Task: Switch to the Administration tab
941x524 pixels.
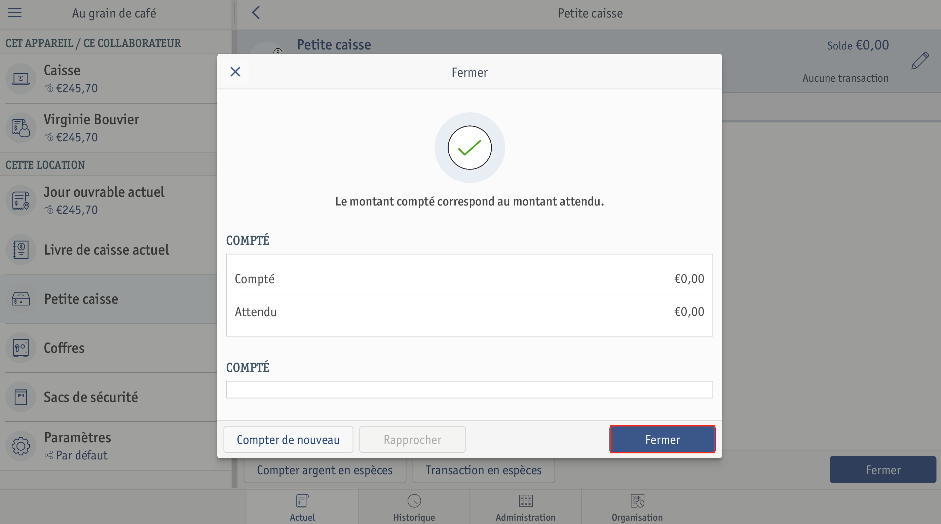Action: tap(525, 507)
